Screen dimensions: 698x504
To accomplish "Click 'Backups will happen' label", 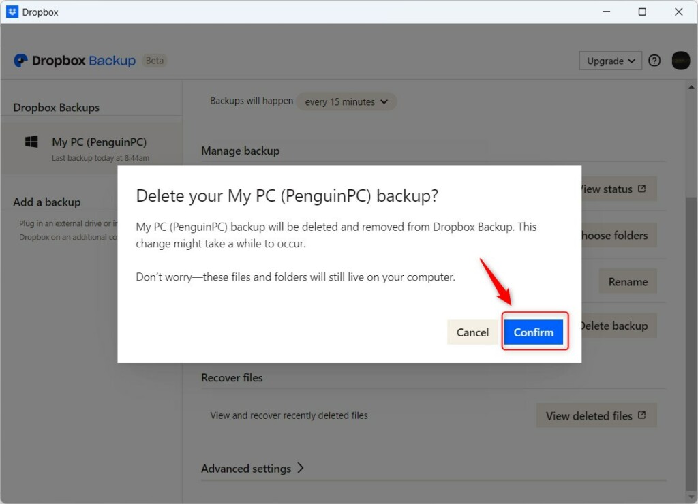I will coord(252,101).
